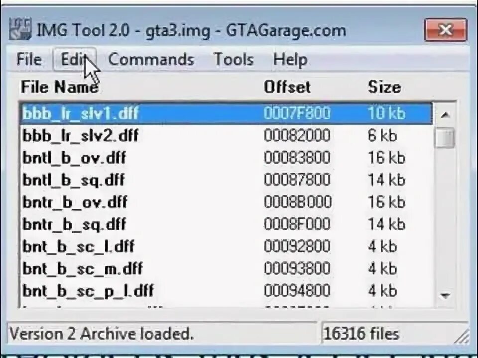Select the bbb_lr_slv2.dff file row
The image size is (478, 358).
(x=226, y=135)
